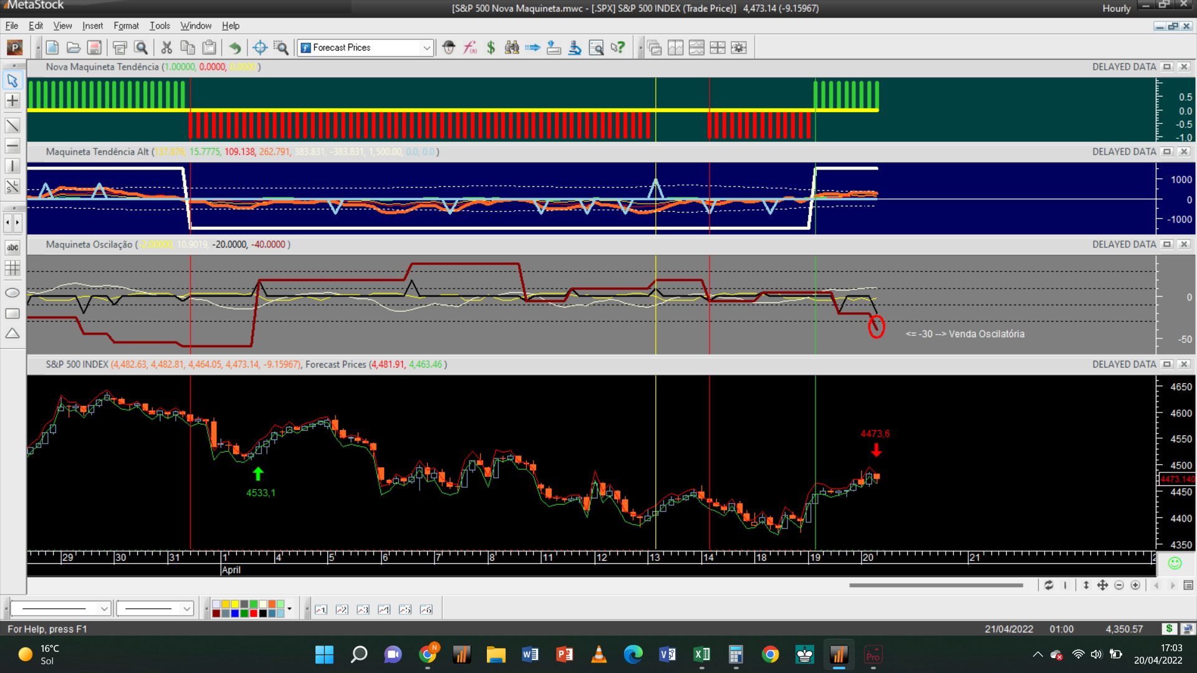
Task: Open the Indicator Builder (fx) tool
Action: pos(470,47)
